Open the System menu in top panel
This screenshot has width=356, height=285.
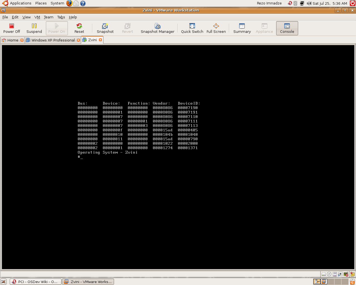[x=57, y=3]
